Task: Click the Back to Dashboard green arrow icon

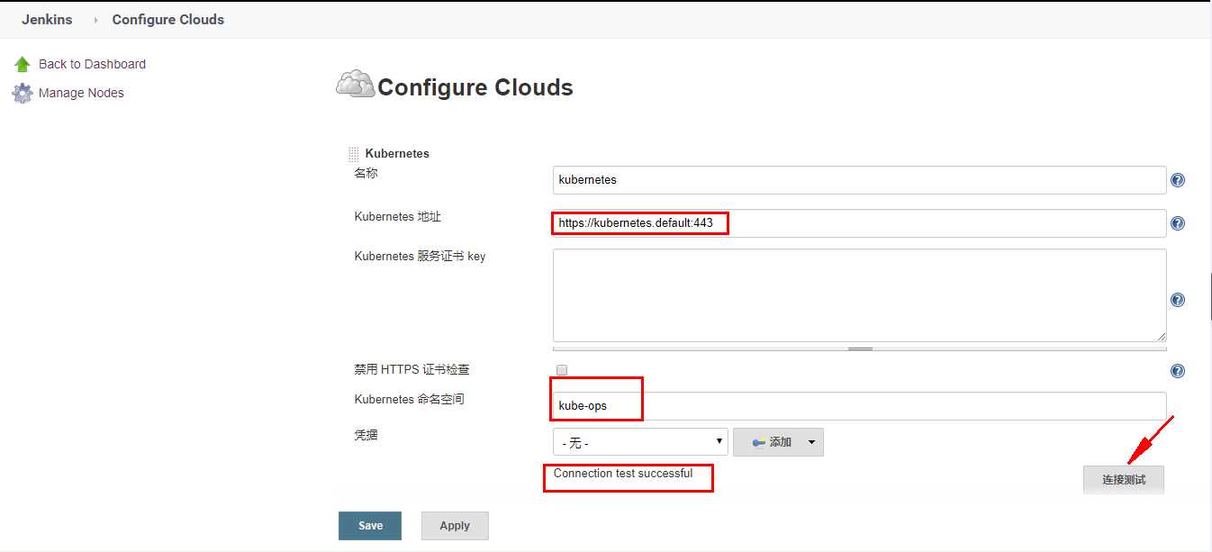Action: click(x=23, y=64)
